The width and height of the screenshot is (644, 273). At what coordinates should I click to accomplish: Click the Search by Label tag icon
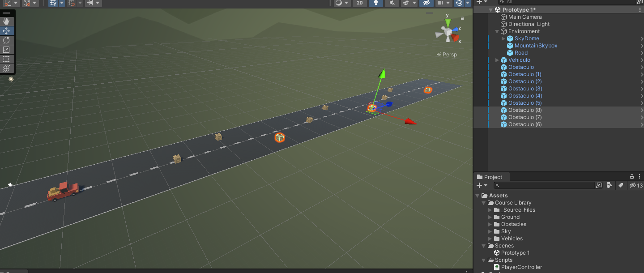click(x=621, y=185)
